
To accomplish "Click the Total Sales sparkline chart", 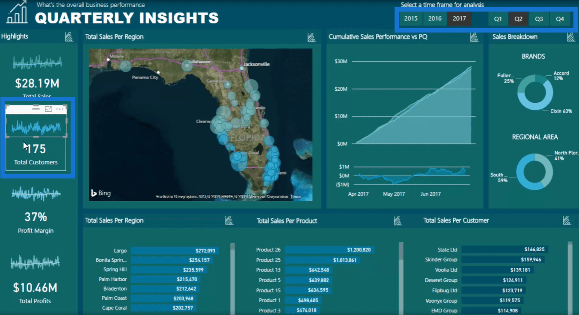I will pos(37,62).
